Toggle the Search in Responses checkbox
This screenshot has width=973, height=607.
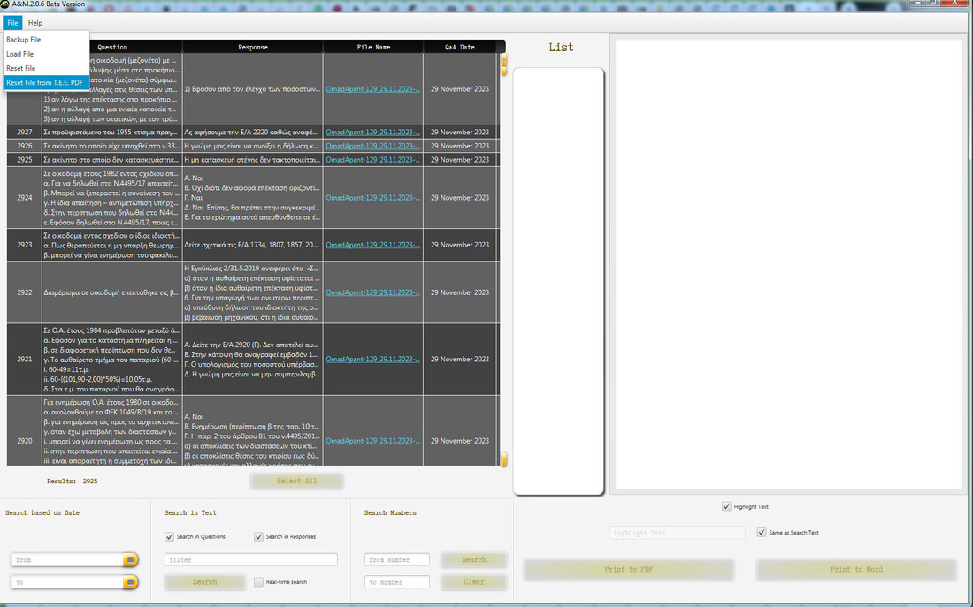coord(258,536)
